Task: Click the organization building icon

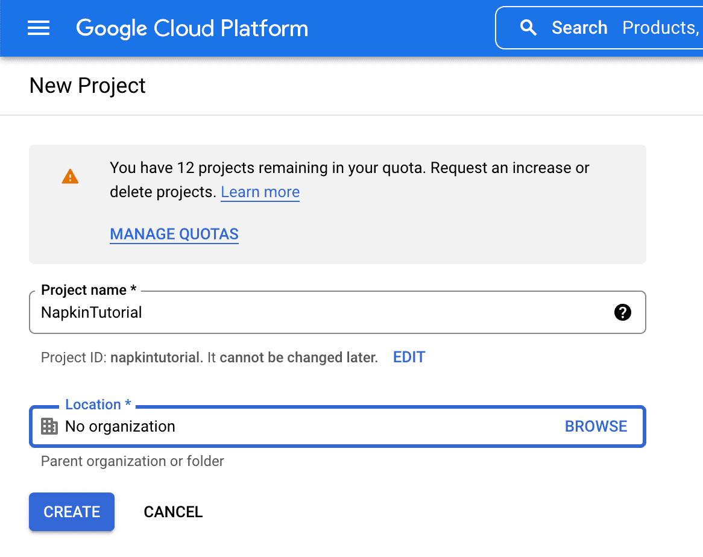Action: (x=49, y=426)
